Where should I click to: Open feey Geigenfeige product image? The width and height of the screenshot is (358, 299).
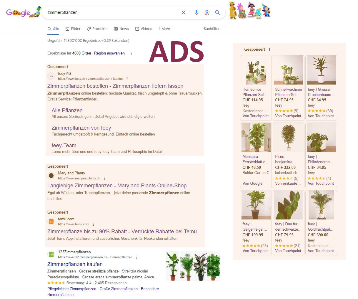(256, 205)
